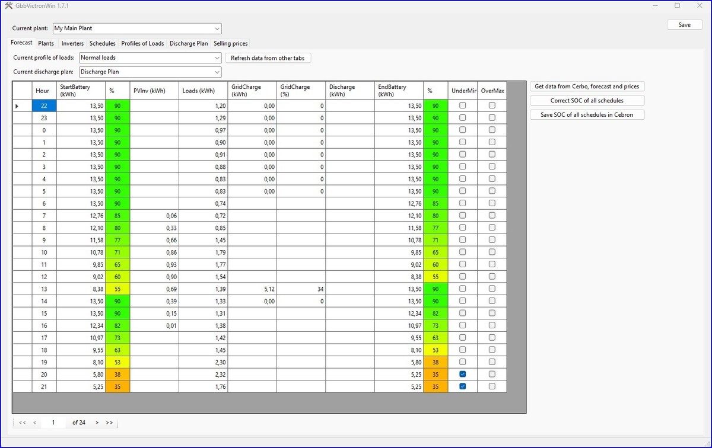
Task: Jump to last page with >> arrow
Action: click(x=109, y=423)
